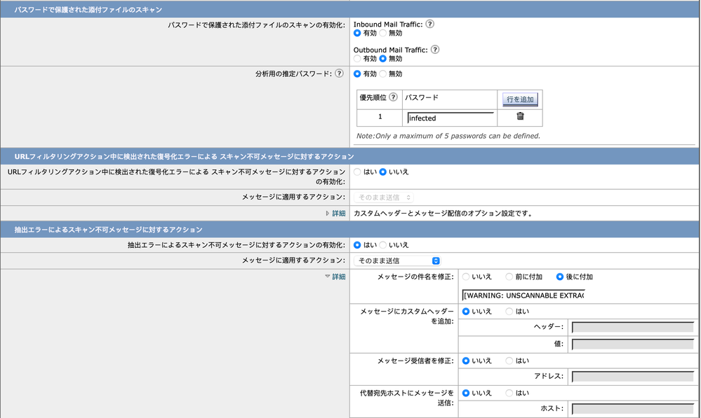Click the 行を追加 button
This screenshot has height=418, width=701.
tap(520, 99)
